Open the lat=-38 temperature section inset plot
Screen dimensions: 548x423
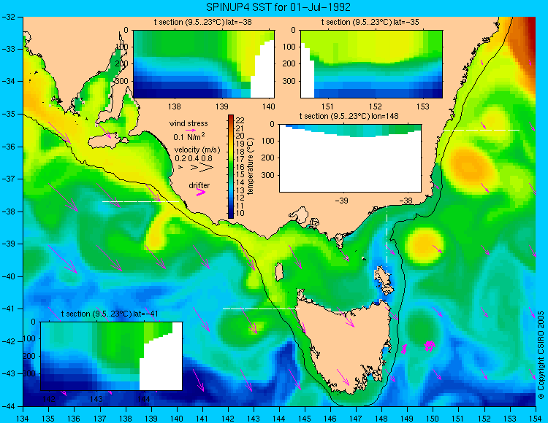(204, 64)
